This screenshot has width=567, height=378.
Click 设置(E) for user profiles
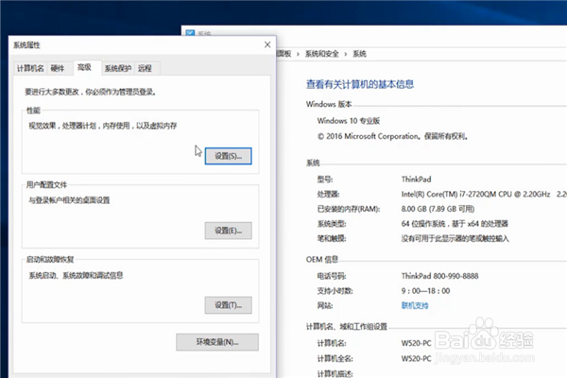click(228, 231)
